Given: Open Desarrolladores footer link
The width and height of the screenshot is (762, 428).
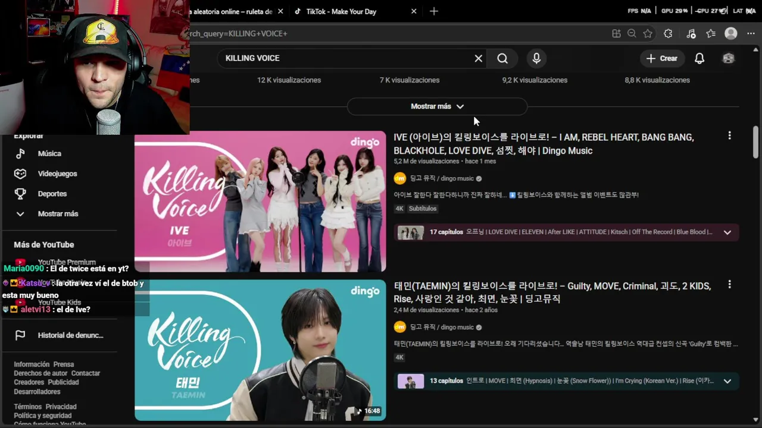Looking at the screenshot, I should (x=37, y=392).
